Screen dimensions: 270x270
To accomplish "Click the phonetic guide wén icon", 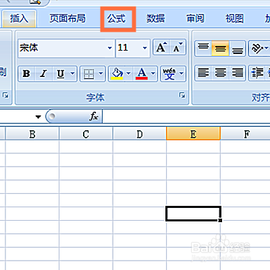I will [169, 74].
